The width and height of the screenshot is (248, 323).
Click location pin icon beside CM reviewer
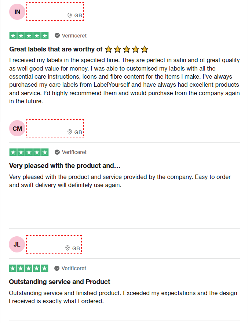pyautogui.click(x=70, y=132)
